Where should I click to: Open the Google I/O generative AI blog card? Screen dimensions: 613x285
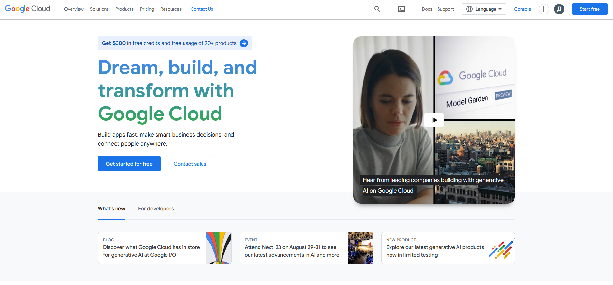pyautogui.click(x=165, y=248)
